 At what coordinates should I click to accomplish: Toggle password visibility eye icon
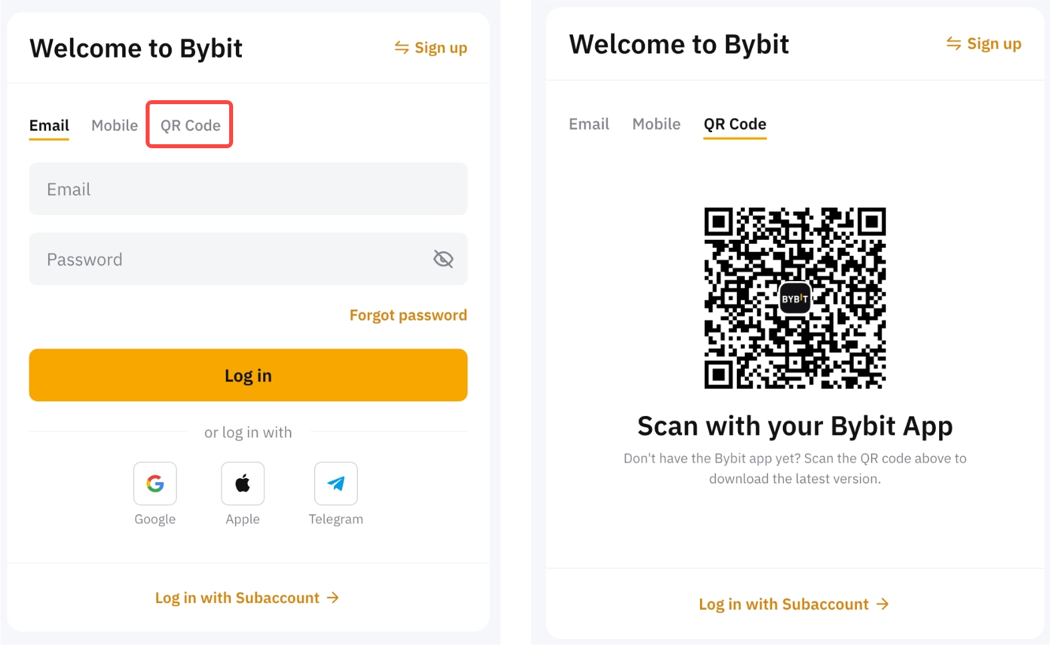click(444, 259)
